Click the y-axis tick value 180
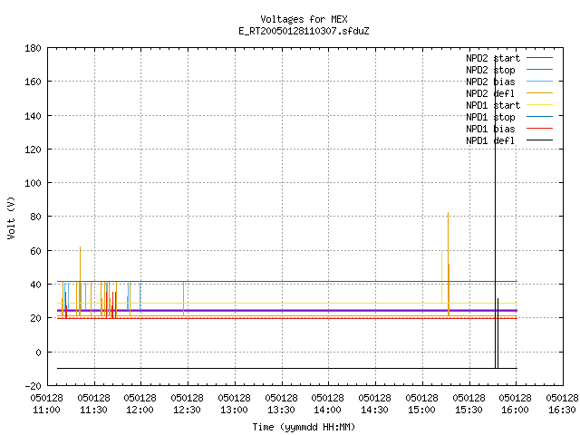580x435 pixels. coord(33,48)
